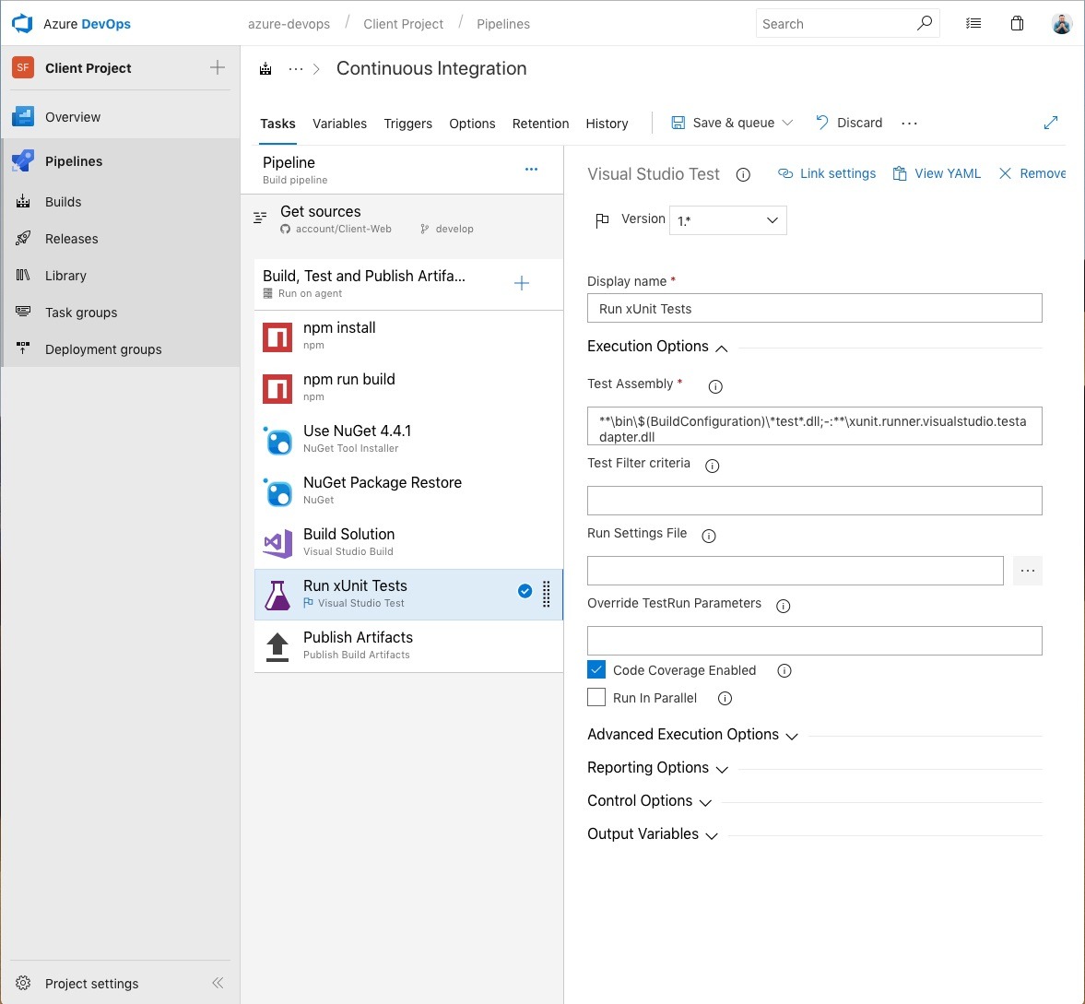Expand the editor to full screen
The width and height of the screenshot is (1085, 1004).
coord(1051,123)
